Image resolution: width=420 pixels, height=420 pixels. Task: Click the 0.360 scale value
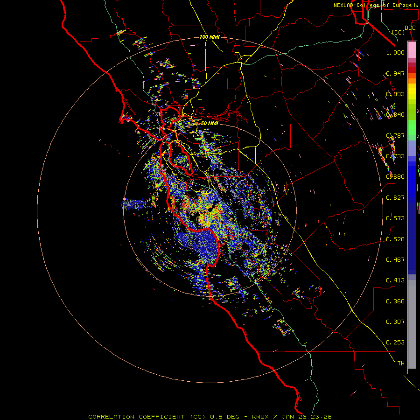(395, 301)
